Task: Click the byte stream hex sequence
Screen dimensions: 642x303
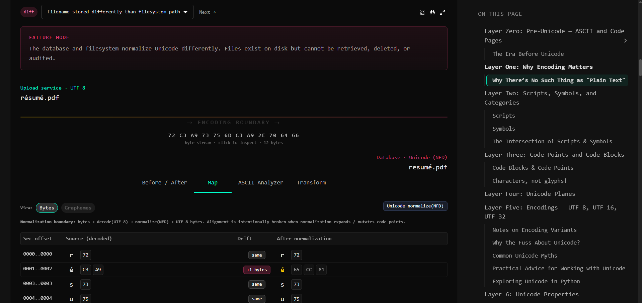Action: point(233,135)
